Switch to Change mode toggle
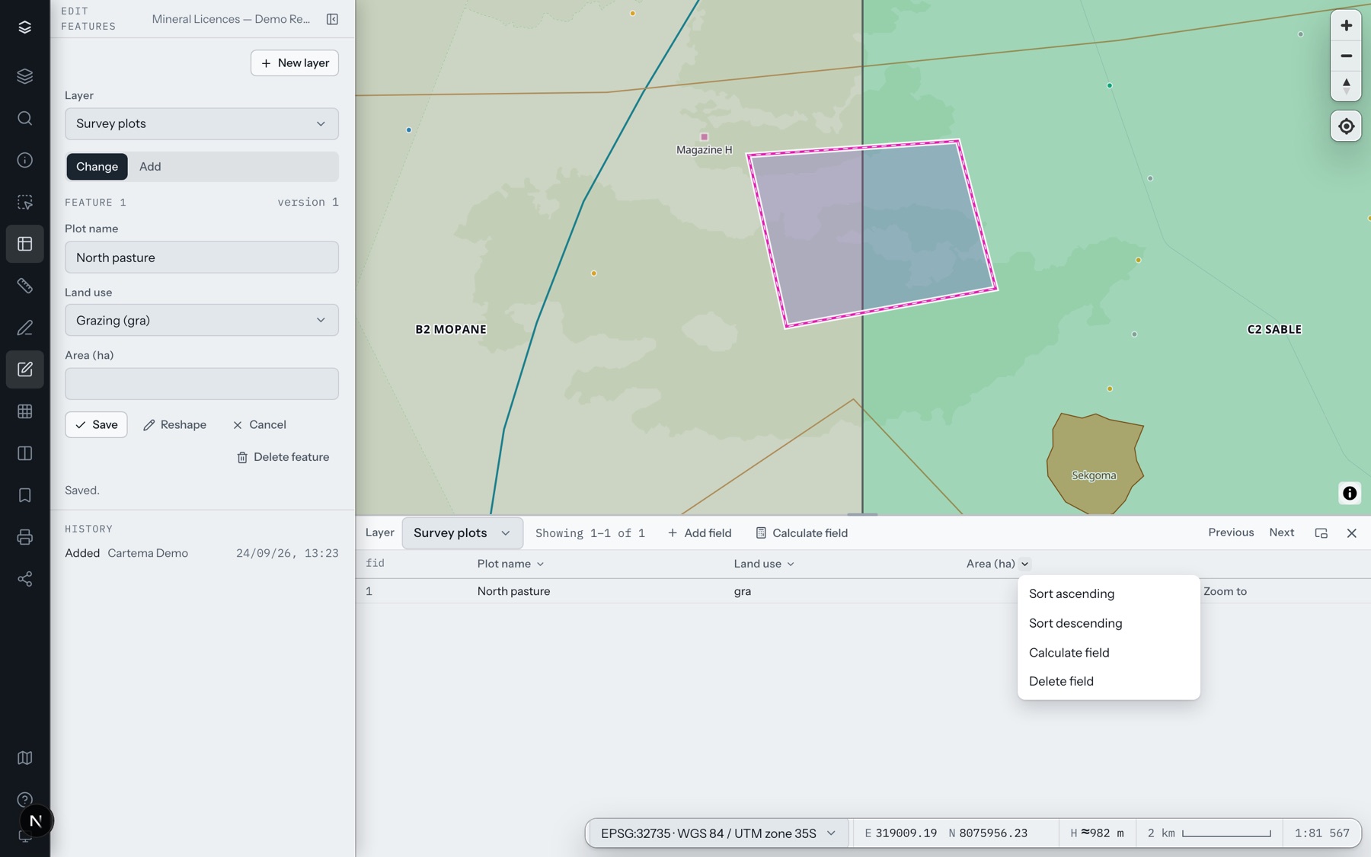Viewport: 1371px width, 857px height. pyautogui.click(x=97, y=167)
